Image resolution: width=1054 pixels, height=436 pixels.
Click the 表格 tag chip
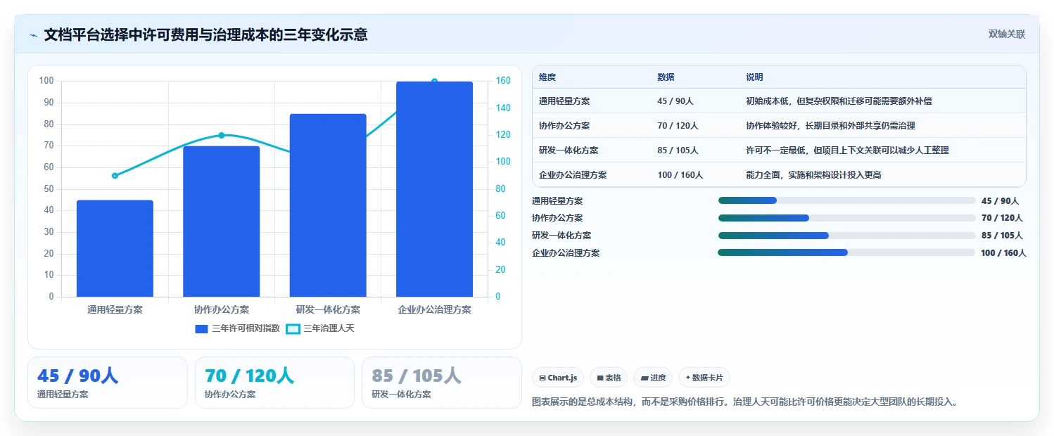click(x=609, y=378)
